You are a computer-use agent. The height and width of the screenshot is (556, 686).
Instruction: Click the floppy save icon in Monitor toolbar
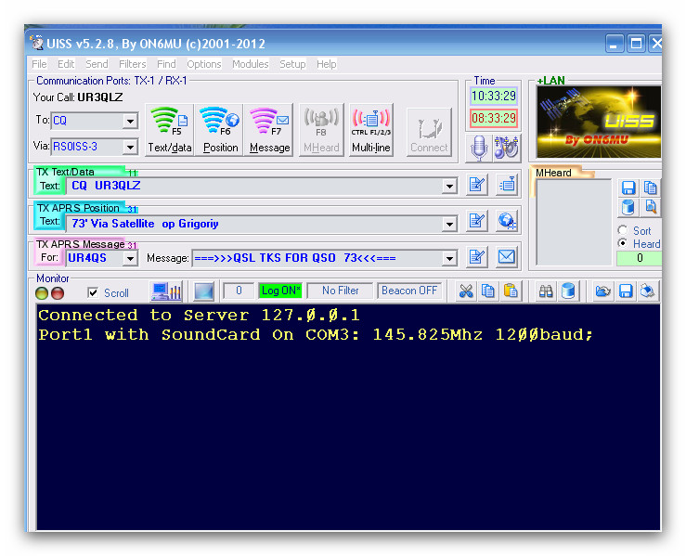tap(625, 291)
